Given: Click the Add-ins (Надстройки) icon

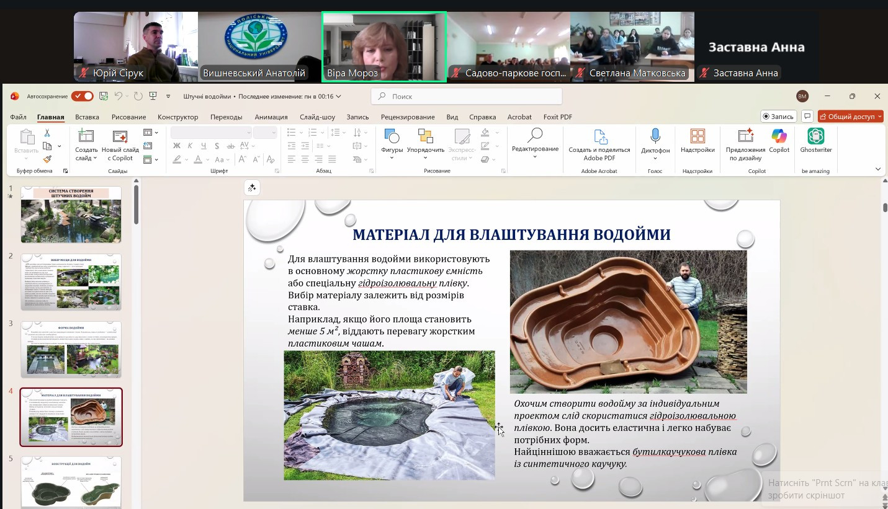Looking at the screenshot, I should pos(697,137).
